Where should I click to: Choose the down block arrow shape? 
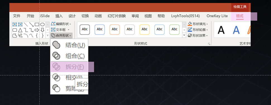[x=42, y=30]
